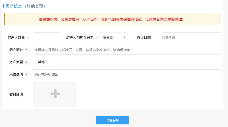Select the 其他说明 explanation field

(127, 74)
